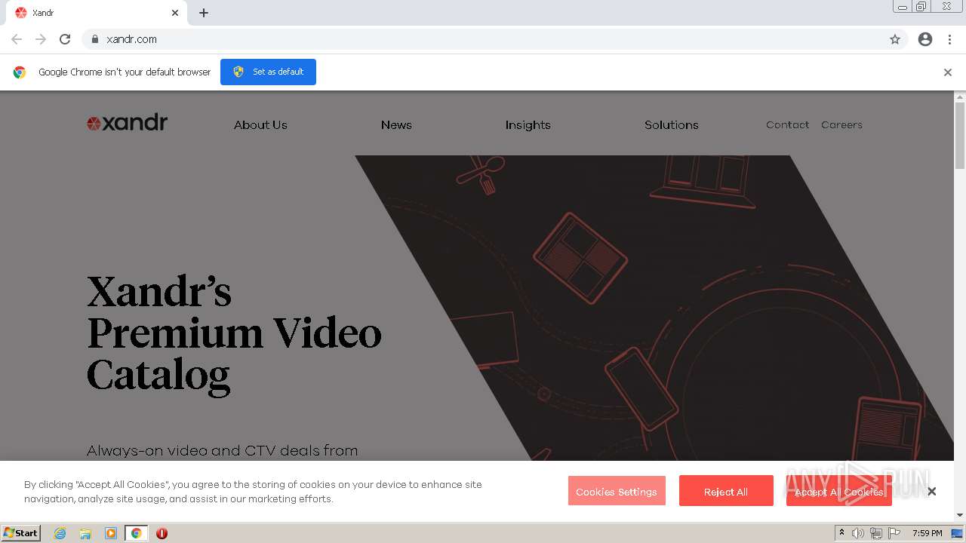Image resolution: width=966 pixels, height=543 pixels.
Task: Click the browser forward arrow
Action: [41, 39]
